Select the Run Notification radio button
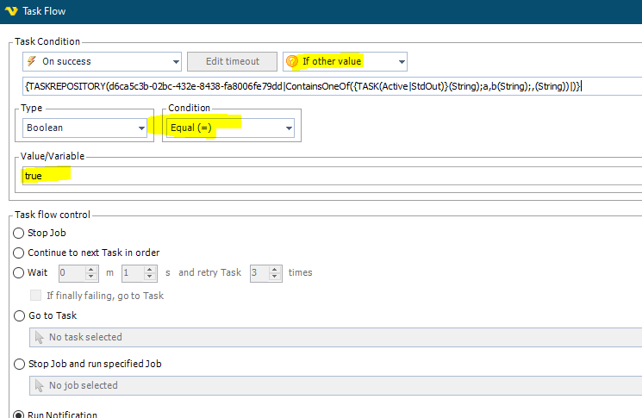The height and width of the screenshot is (418, 642). (20, 415)
